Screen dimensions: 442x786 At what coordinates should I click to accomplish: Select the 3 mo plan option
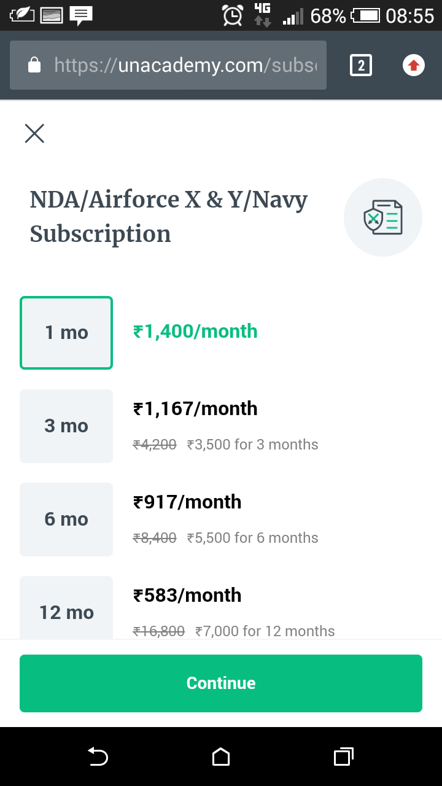coord(66,426)
